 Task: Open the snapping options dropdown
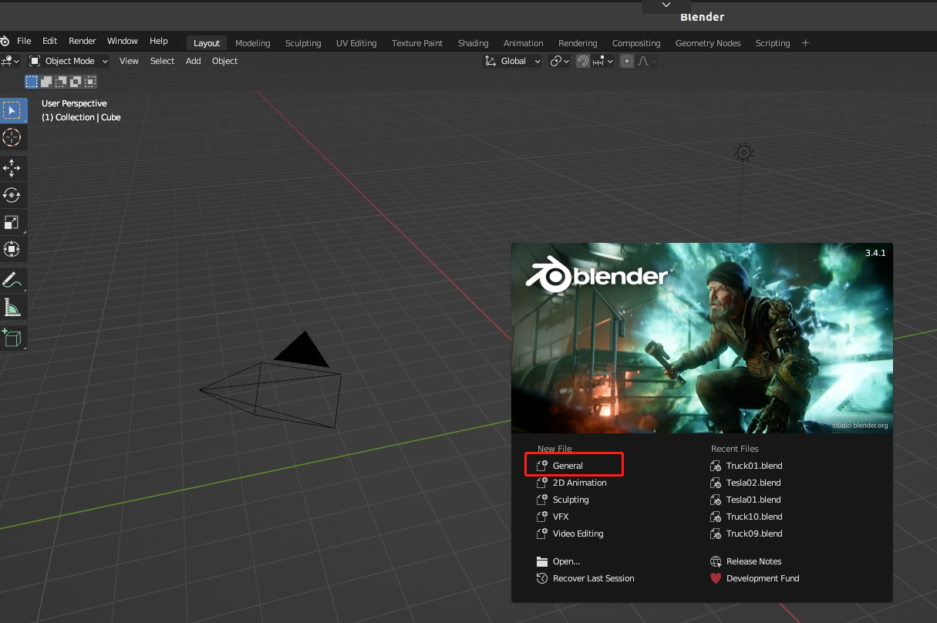click(x=603, y=61)
